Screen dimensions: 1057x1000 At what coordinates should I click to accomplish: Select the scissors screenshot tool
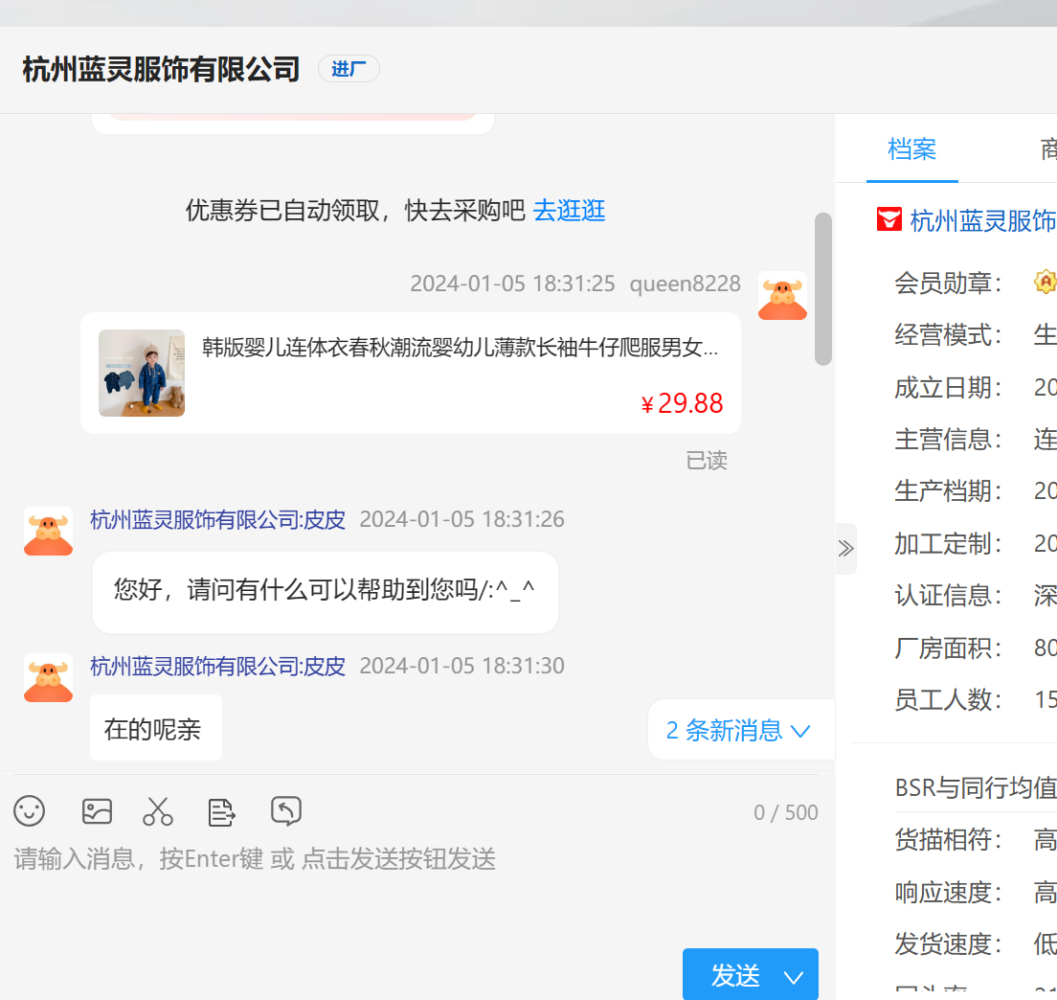point(158,811)
